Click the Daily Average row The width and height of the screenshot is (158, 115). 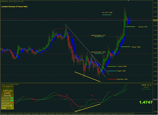pos(7,103)
